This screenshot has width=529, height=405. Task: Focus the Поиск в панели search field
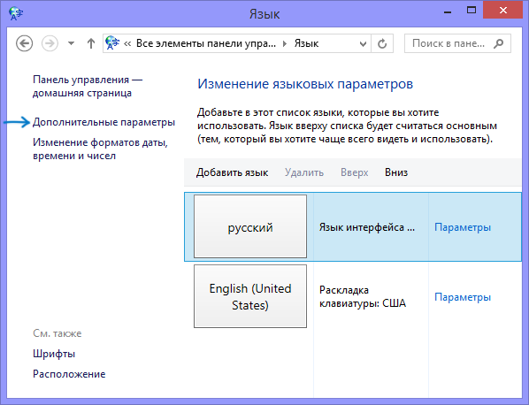pyautogui.click(x=457, y=43)
